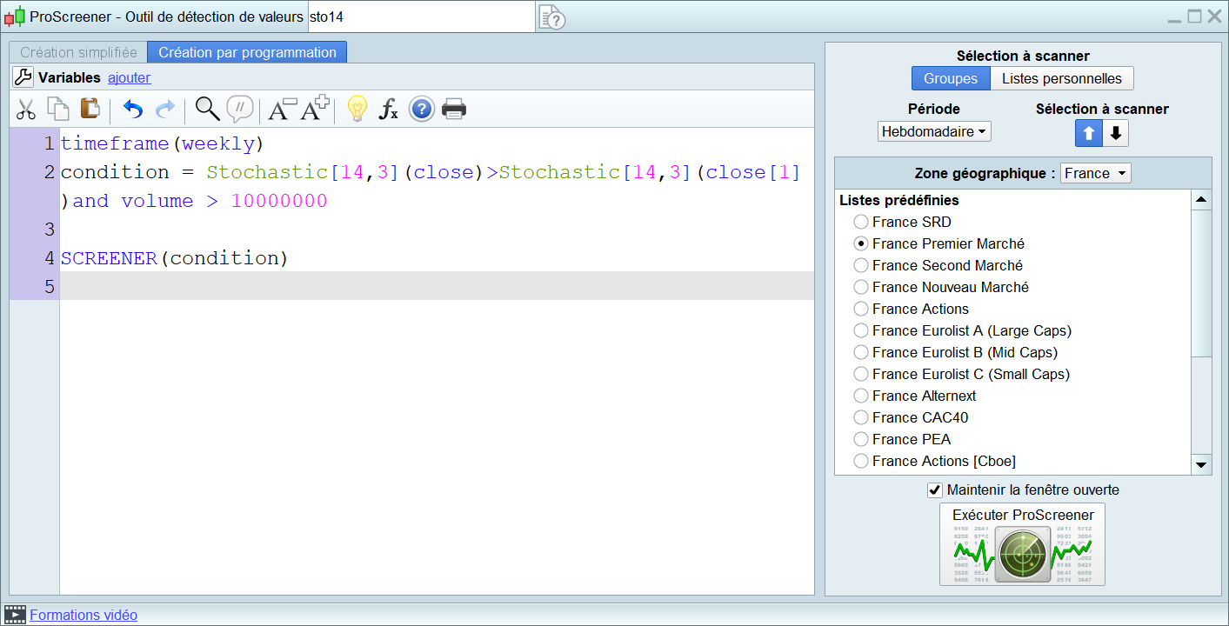
Task: Decrease the editor font size
Action: tap(282, 109)
